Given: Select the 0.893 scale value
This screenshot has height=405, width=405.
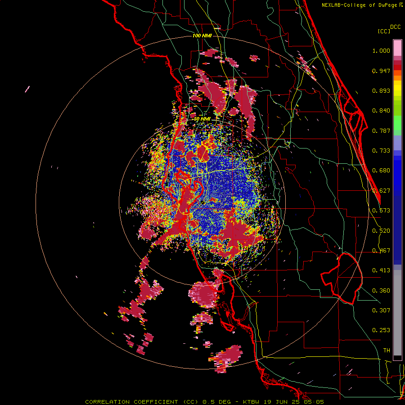Looking at the screenshot, I should point(381,90).
